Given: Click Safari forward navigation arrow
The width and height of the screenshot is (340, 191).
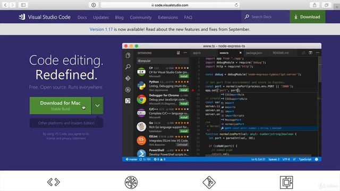Looking at the screenshot, I should point(12,5).
